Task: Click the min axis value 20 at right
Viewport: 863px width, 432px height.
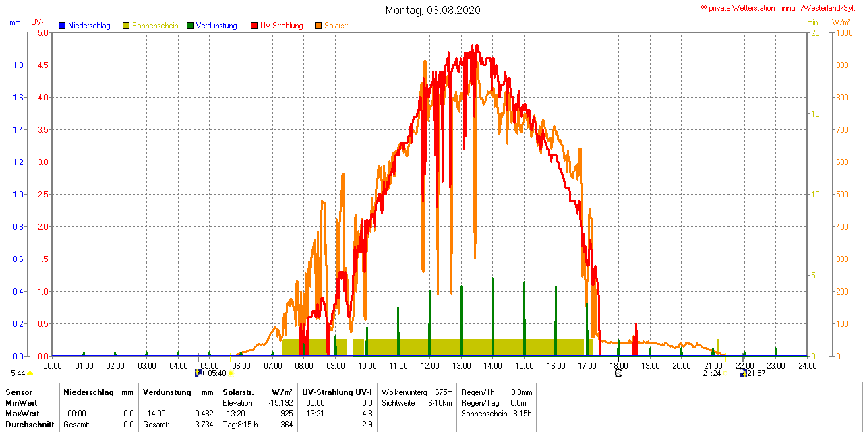Action: (x=814, y=32)
